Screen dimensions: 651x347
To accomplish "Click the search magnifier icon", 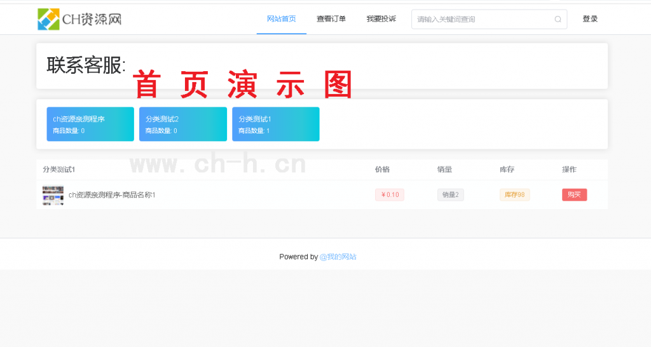I will pyautogui.click(x=558, y=19).
